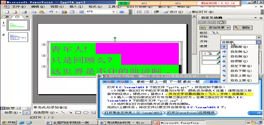Select slide 2 thumbnail
The width and height of the screenshot is (264, 125).
pyautogui.click(x=18, y=37)
